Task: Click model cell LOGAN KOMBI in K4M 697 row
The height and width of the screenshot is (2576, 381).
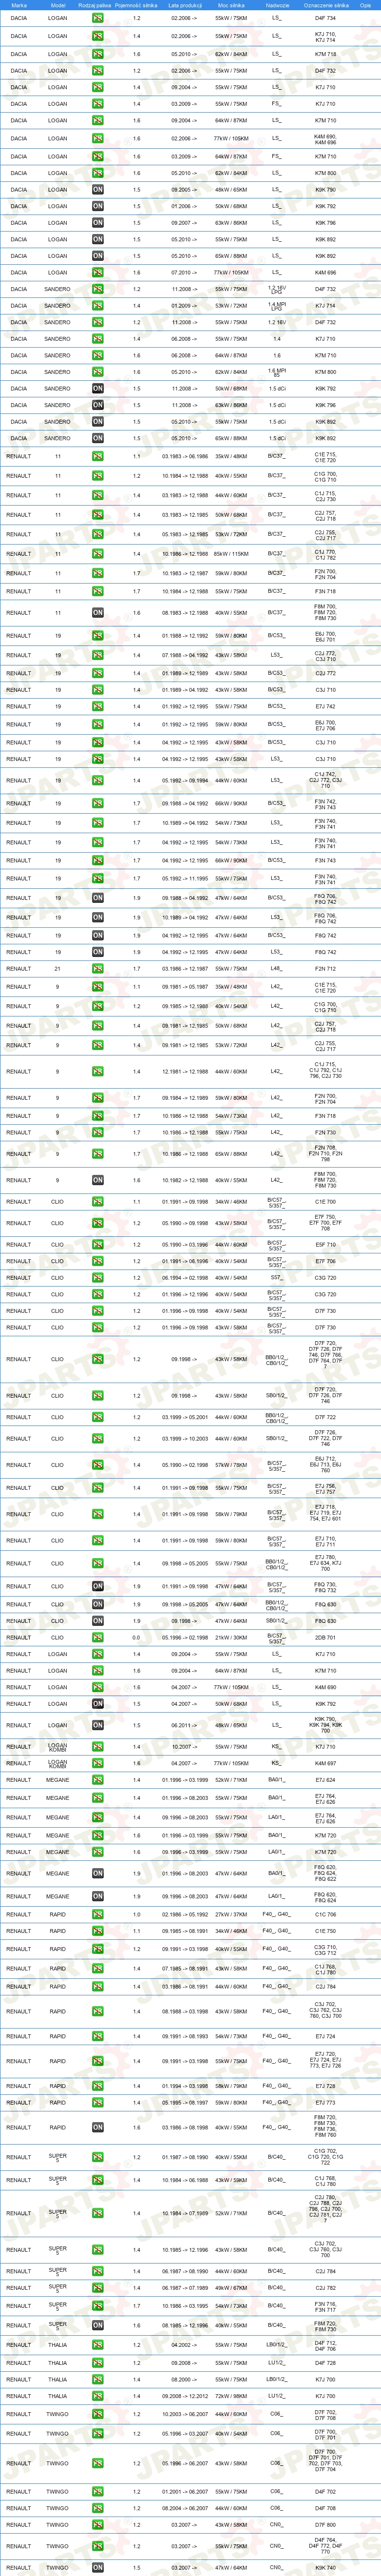Action: pyautogui.click(x=58, y=1764)
